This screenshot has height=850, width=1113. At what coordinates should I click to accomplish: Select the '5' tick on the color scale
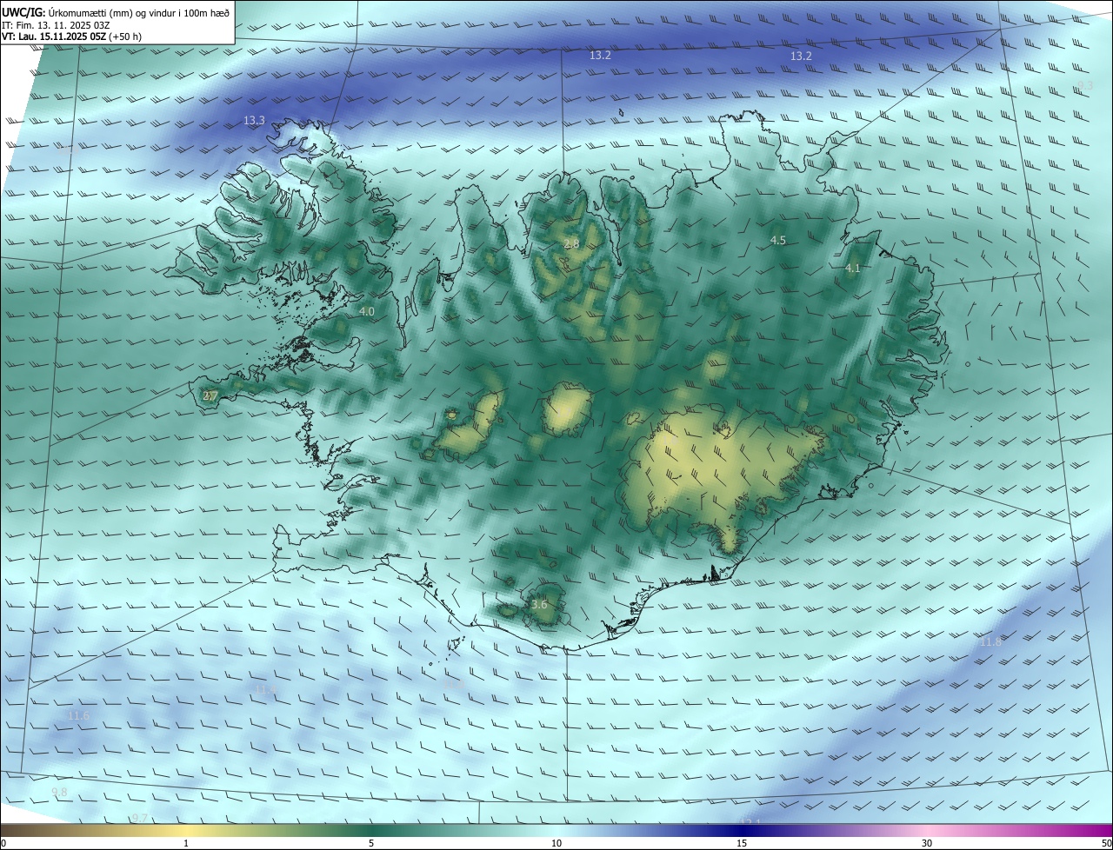pos(371,843)
